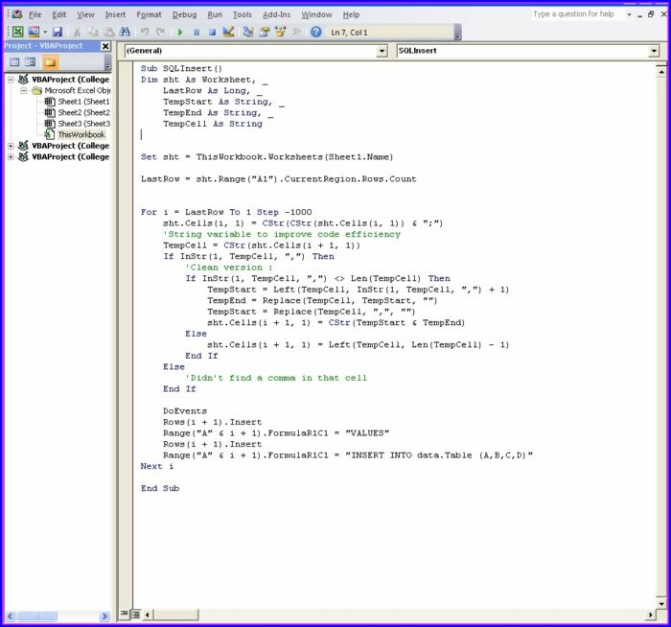Open Visual Basic Help question icon
This screenshot has height=627, width=671.
[x=315, y=32]
